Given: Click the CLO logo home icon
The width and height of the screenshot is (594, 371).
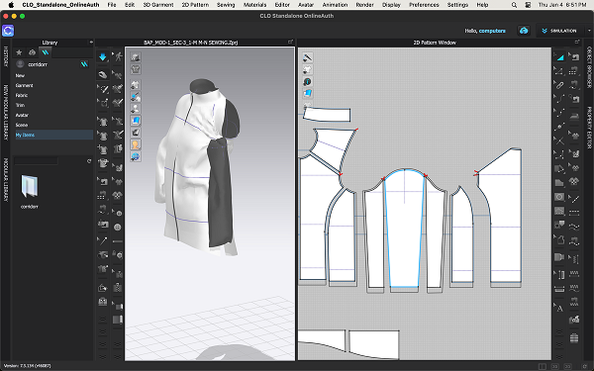Looking at the screenshot, I should [8, 31].
